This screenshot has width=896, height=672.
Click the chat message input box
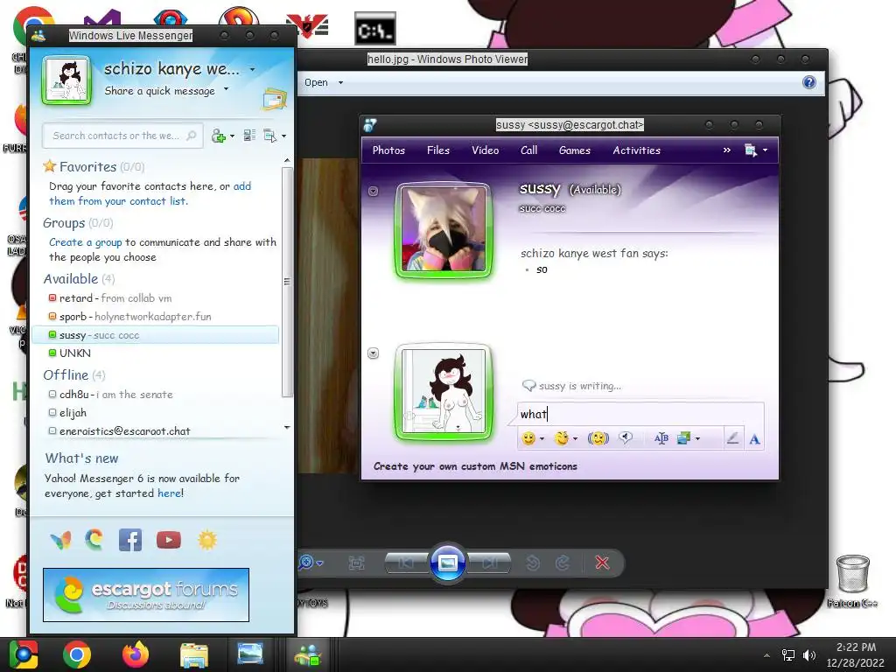coord(640,414)
